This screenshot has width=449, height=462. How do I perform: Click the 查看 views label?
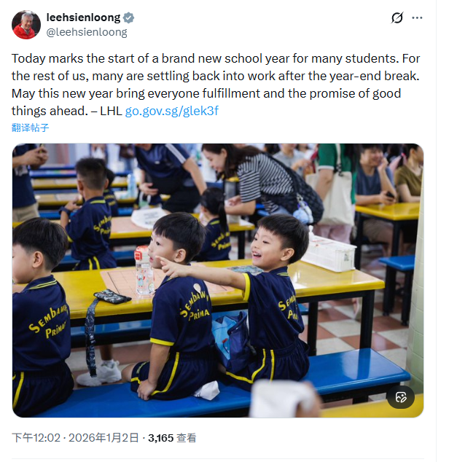(187, 438)
